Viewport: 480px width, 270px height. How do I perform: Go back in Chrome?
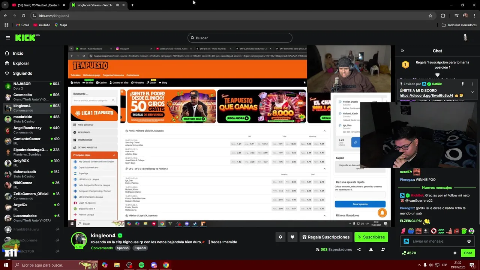(5, 16)
